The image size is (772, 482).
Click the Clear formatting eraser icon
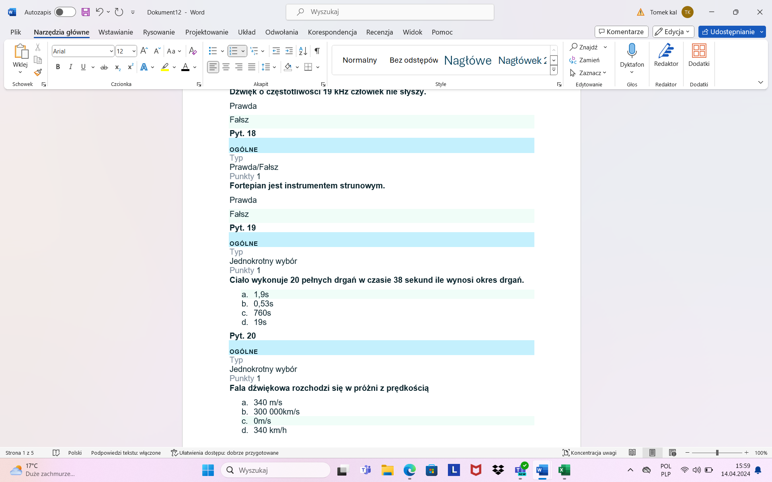(193, 51)
